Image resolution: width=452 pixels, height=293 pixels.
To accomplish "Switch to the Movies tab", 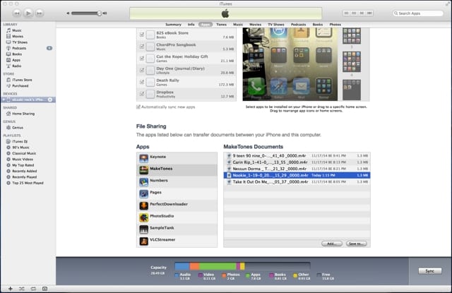I will click(255, 25).
